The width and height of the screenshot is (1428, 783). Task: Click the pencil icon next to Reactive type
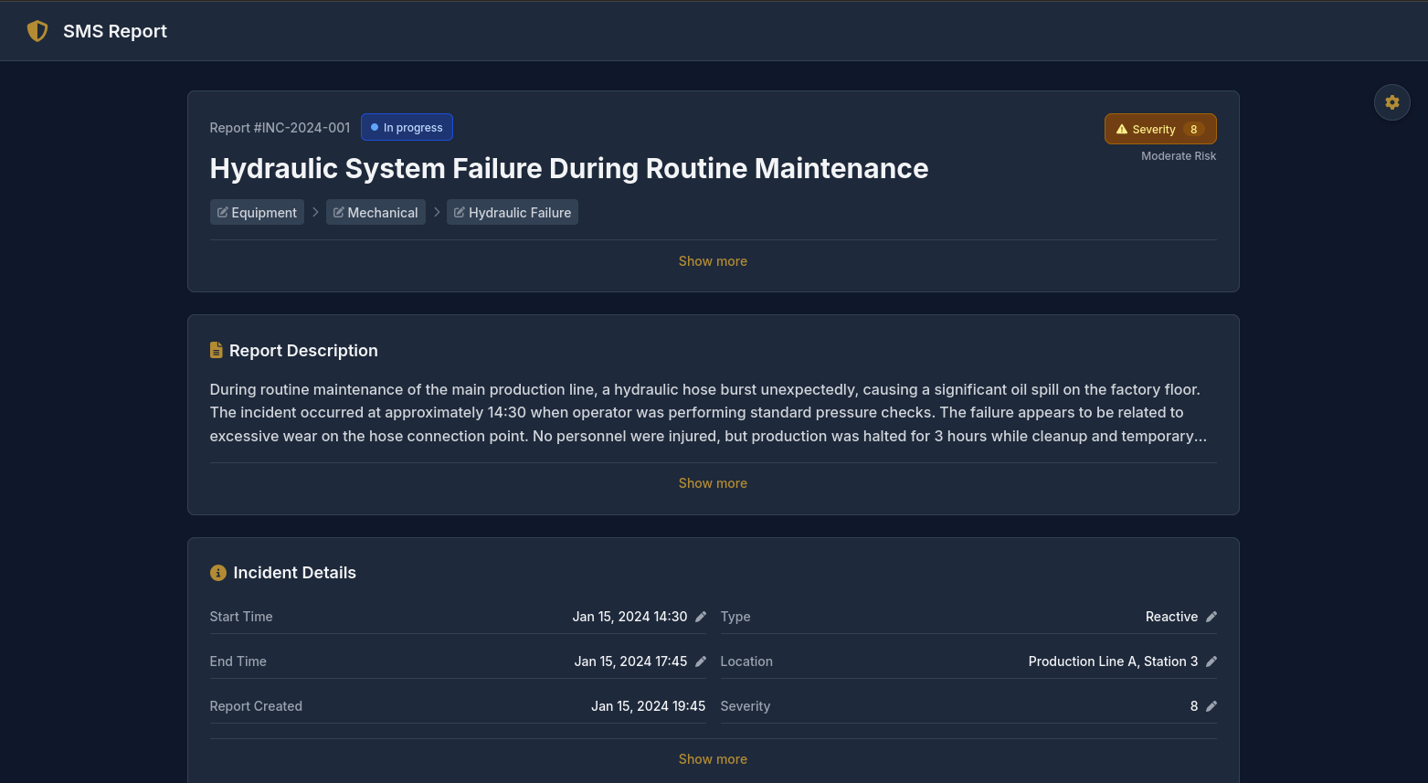tap(1211, 617)
